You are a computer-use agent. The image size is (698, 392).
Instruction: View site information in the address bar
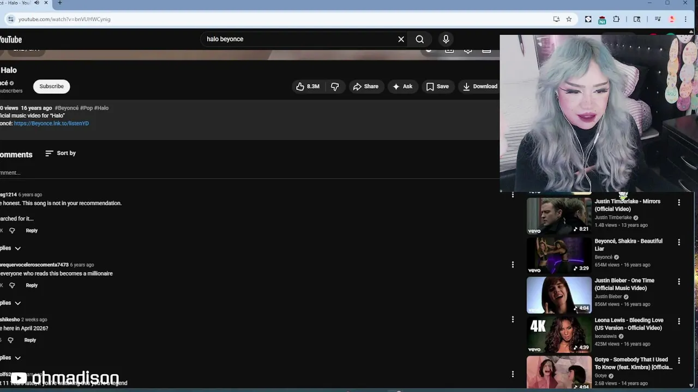click(10, 19)
